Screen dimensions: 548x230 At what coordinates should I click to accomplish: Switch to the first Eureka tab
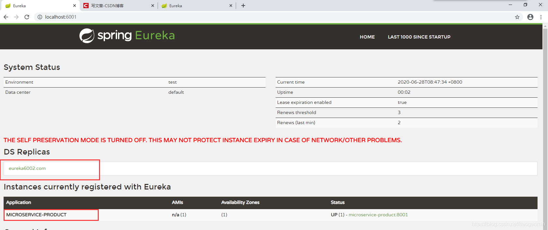[40, 6]
